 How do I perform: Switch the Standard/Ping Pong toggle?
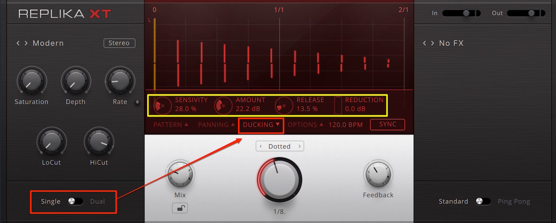pos(483,202)
